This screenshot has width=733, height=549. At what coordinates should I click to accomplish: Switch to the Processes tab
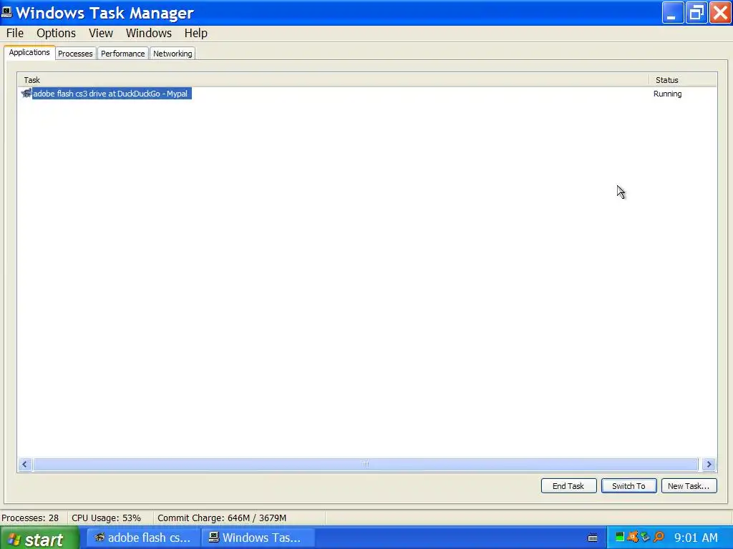75,54
